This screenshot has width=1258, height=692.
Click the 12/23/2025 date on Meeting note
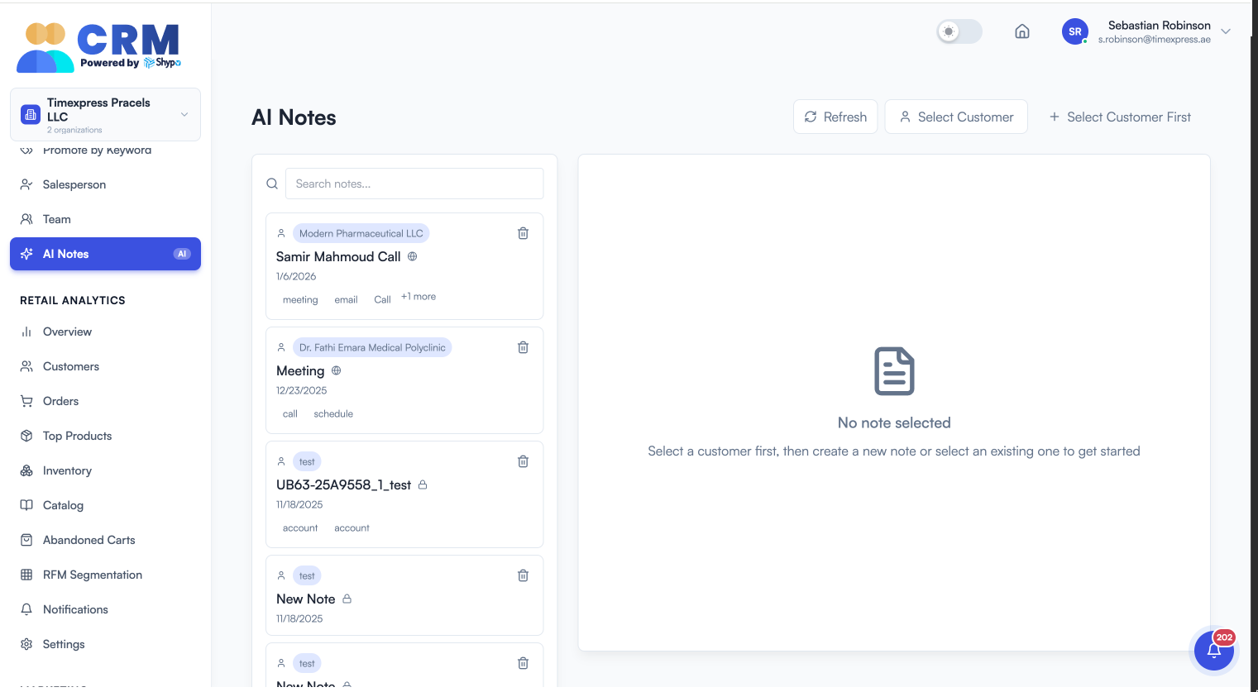pyautogui.click(x=301, y=390)
